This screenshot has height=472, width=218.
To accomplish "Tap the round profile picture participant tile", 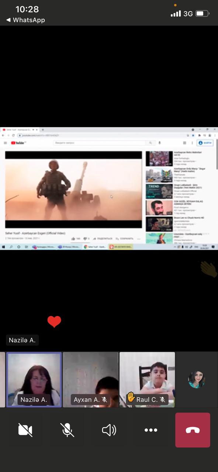I will click(196, 380).
